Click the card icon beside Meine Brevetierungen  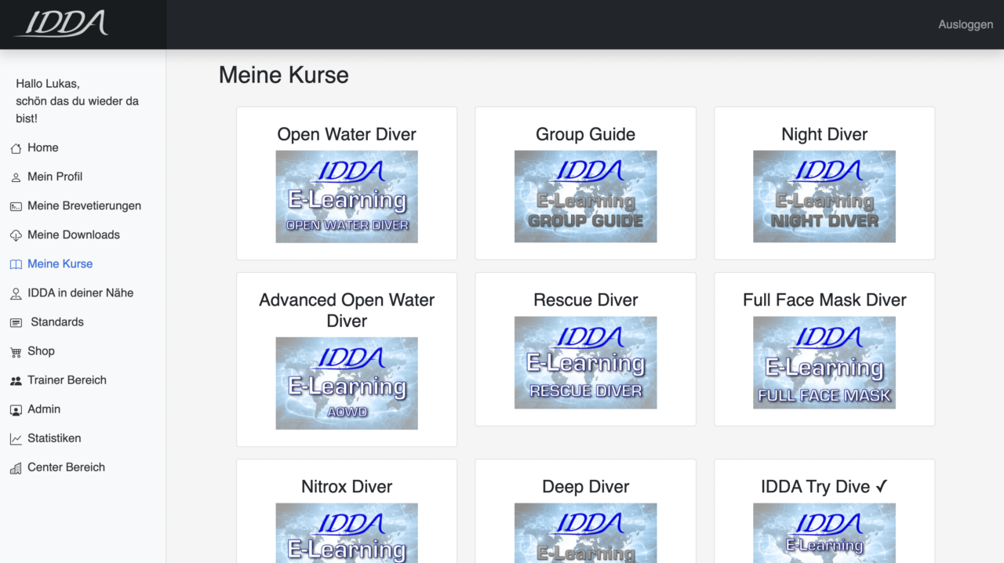click(16, 206)
